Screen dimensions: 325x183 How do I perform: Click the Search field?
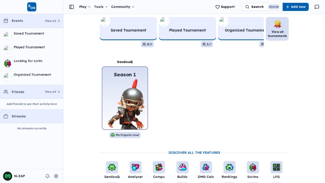click(x=262, y=7)
